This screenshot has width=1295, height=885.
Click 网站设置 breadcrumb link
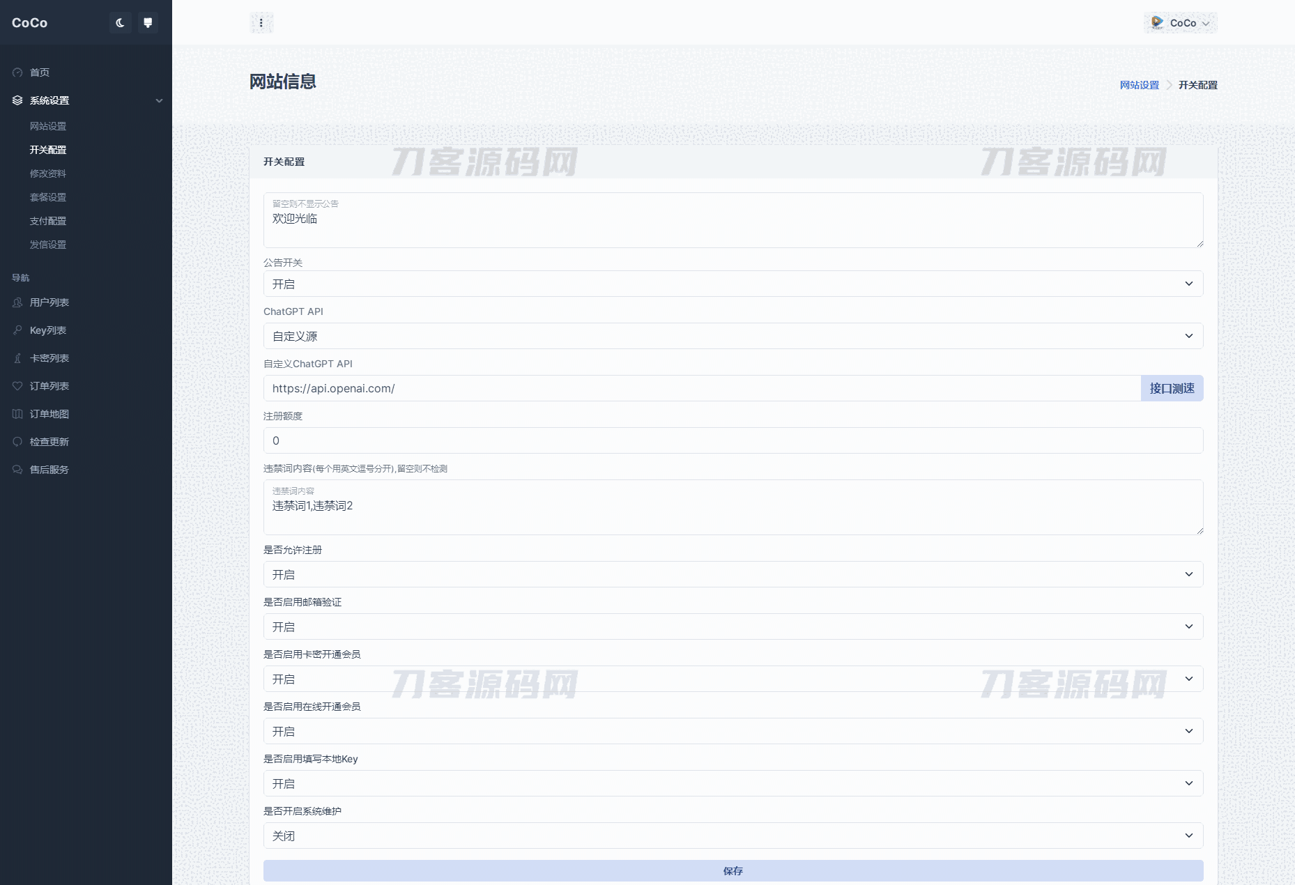pos(1140,85)
